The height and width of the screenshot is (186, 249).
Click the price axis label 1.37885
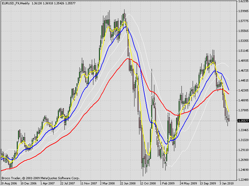click(243, 110)
